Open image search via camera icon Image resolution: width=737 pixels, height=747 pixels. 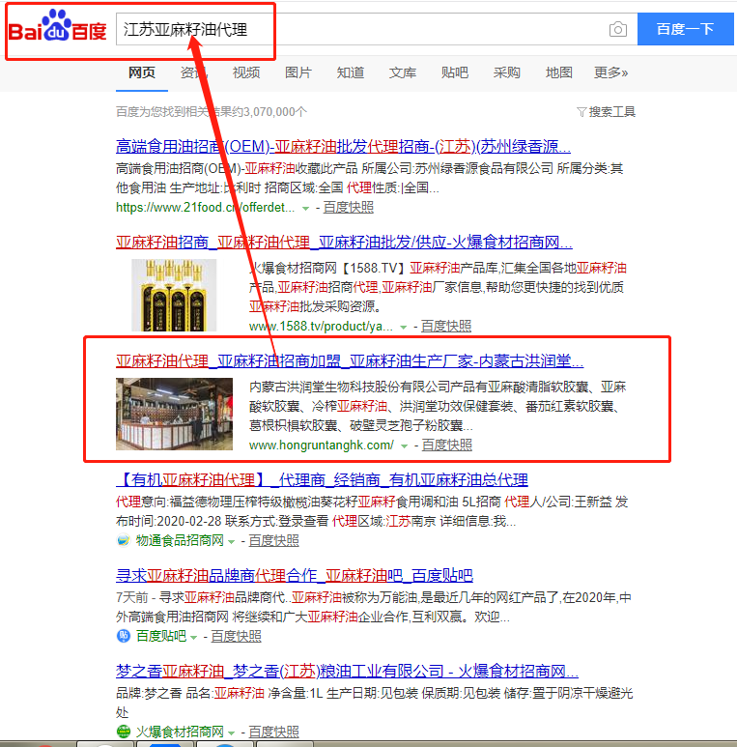pos(618,30)
